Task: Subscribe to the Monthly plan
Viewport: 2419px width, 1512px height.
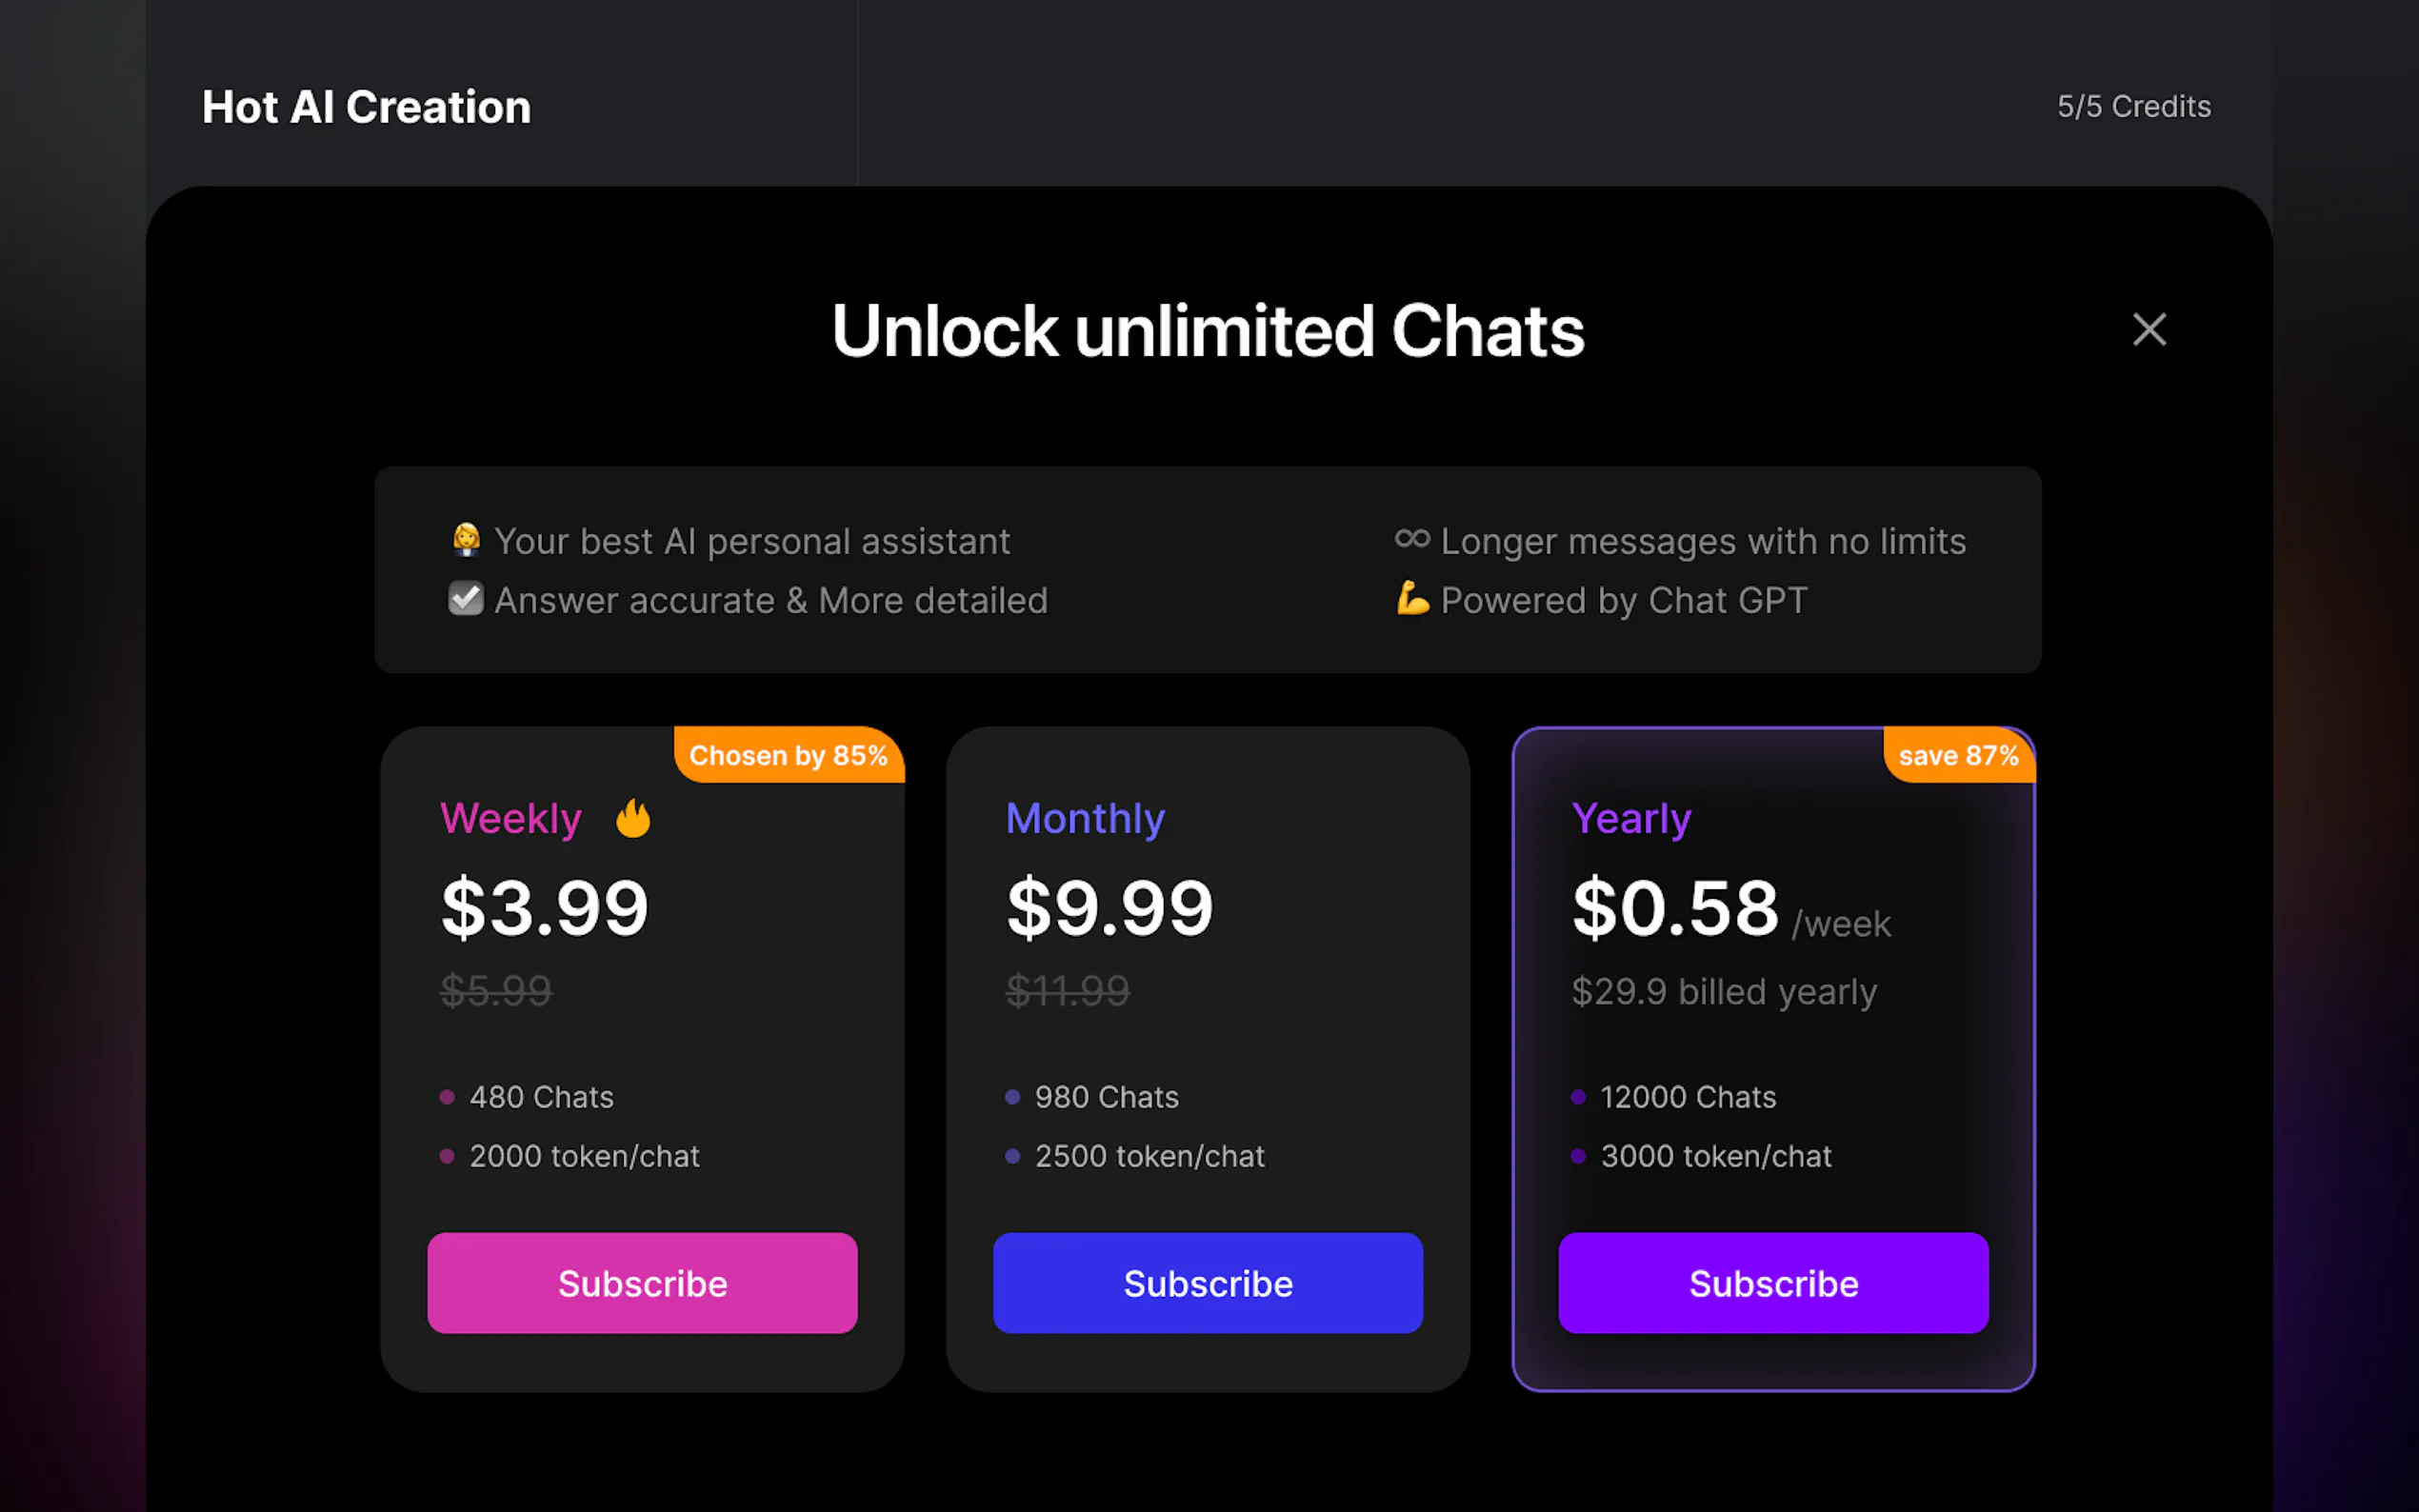Action: tap(1208, 1283)
